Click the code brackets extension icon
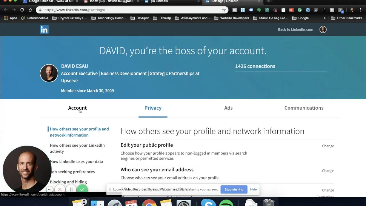 tap(234, 10)
